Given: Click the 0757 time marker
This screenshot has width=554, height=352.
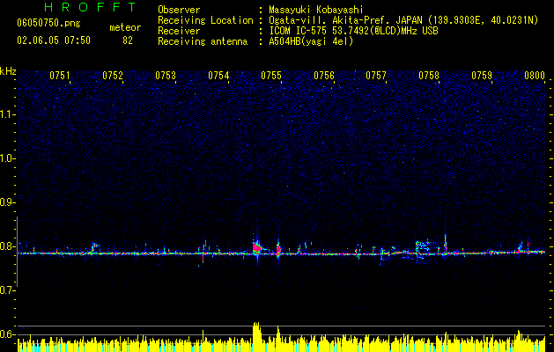Looking at the screenshot, I should pyautogui.click(x=376, y=76).
